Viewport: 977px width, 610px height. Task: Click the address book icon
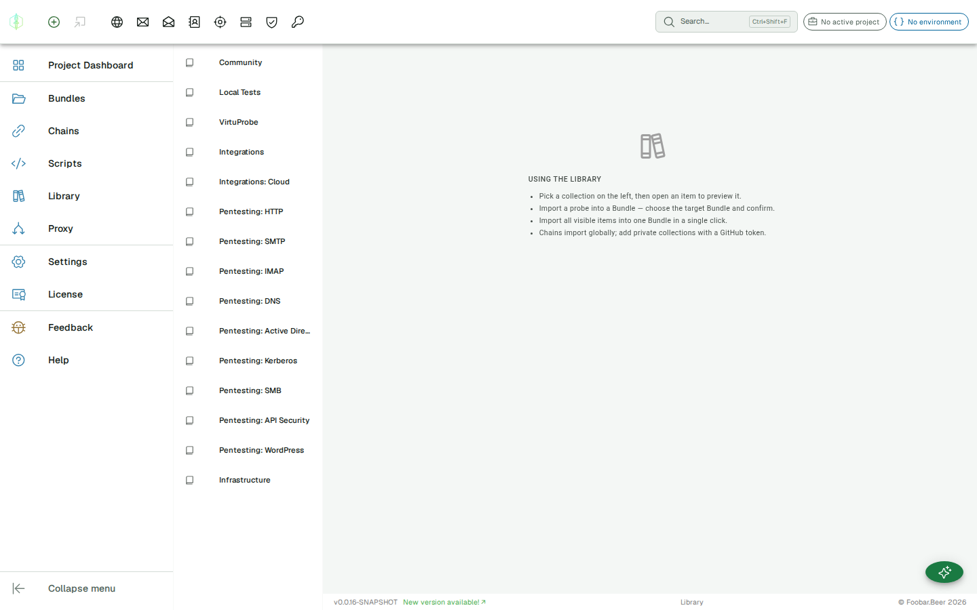coord(195,22)
